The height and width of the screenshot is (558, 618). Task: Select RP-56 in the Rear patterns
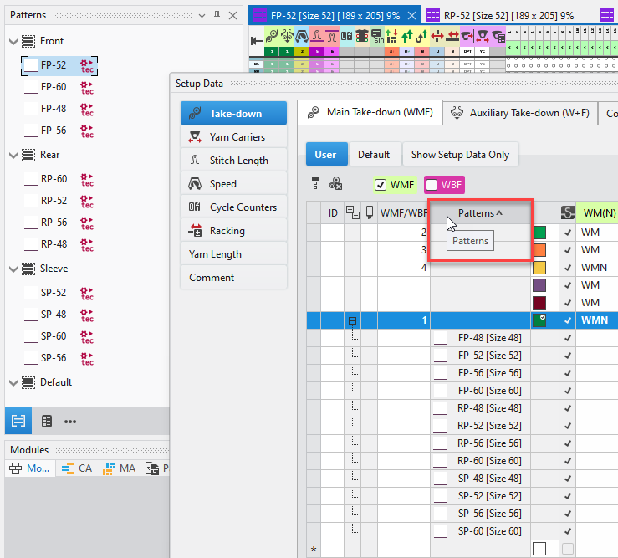click(54, 223)
